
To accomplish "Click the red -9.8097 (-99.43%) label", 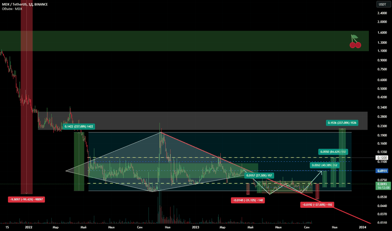I will click(x=27, y=199).
